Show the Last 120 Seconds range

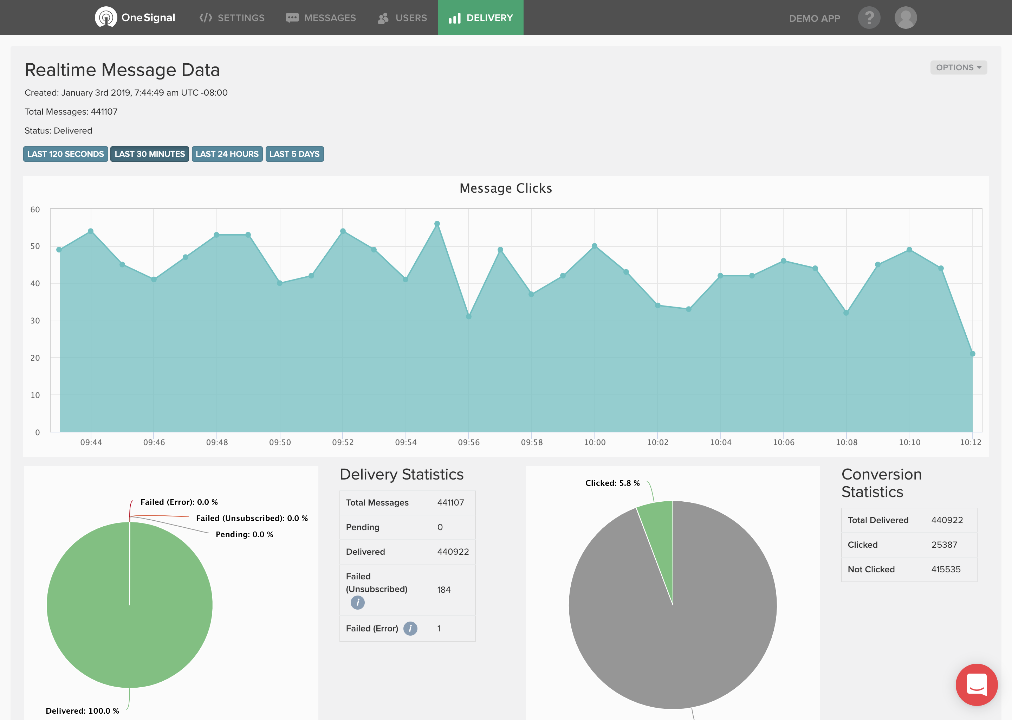click(66, 154)
